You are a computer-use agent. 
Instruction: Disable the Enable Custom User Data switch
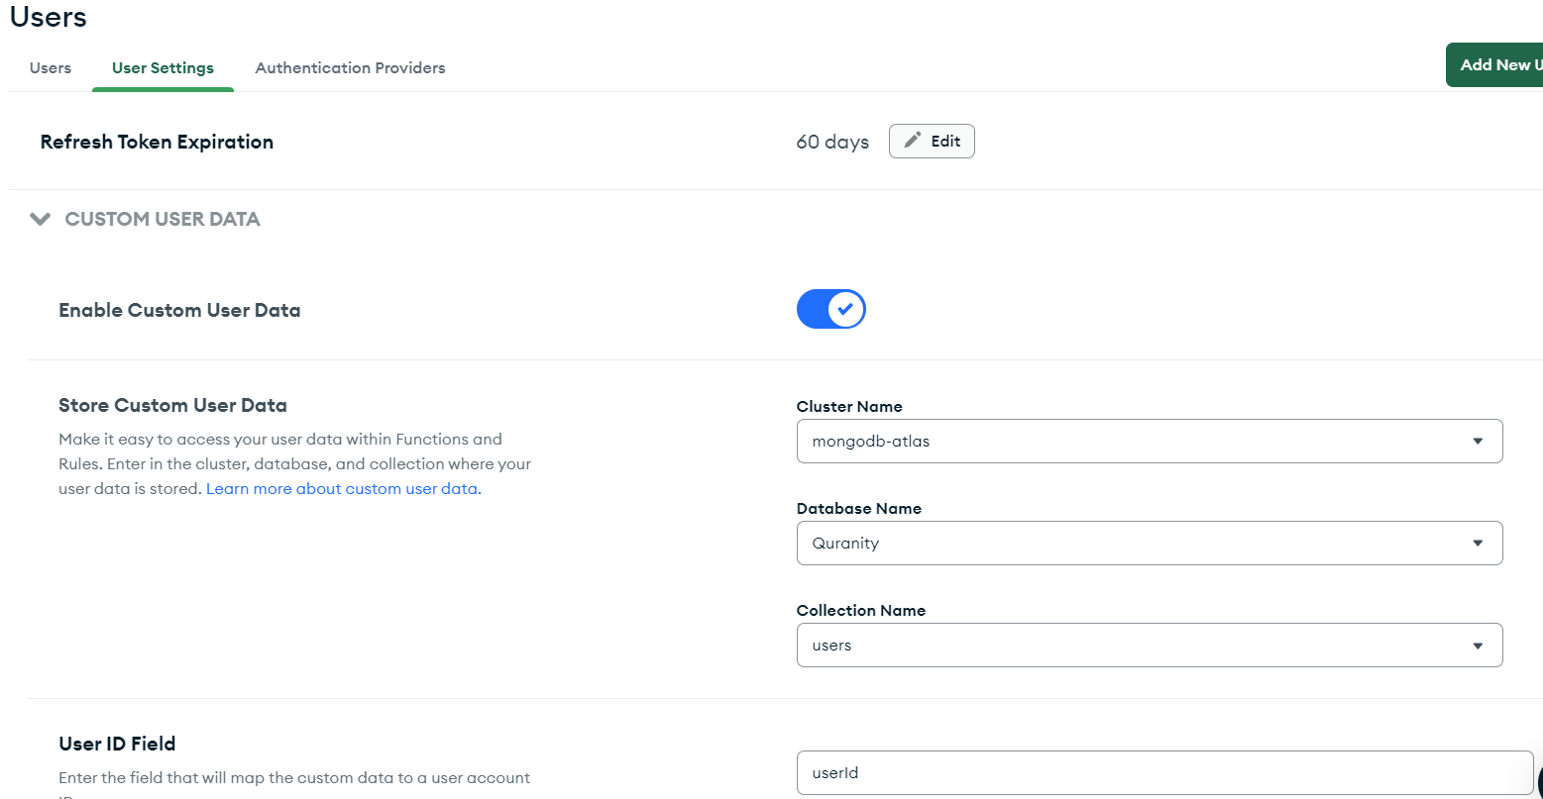click(x=830, y=309)
